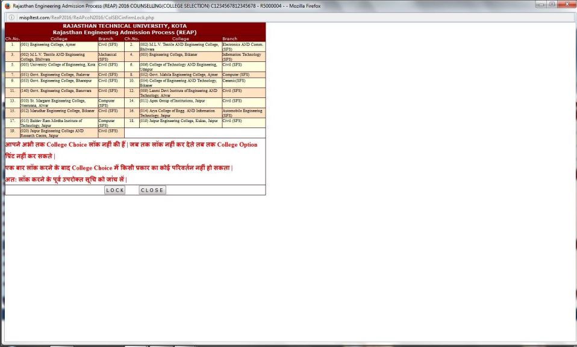The height and width of the screenshot is (347, 577).
Task: Minimize the Firefox popup window
Action: click(537, 5)
